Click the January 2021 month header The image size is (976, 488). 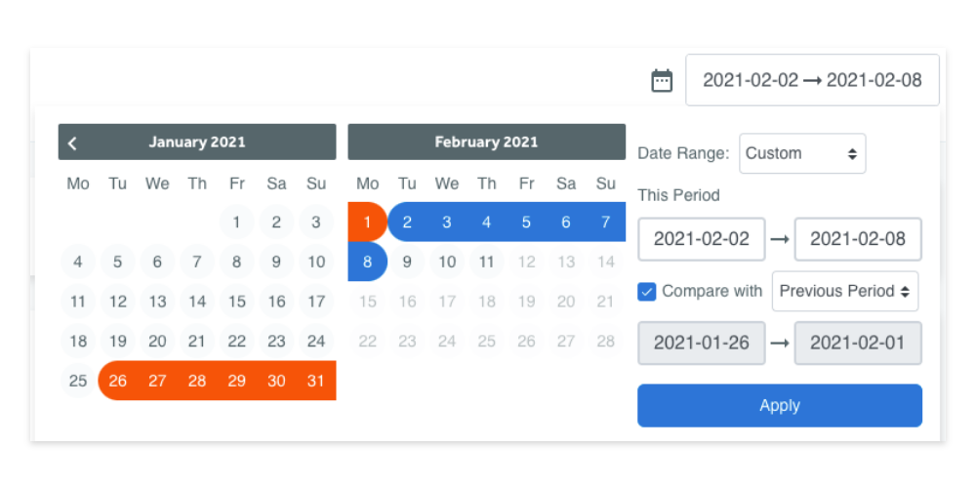point(197,142)
